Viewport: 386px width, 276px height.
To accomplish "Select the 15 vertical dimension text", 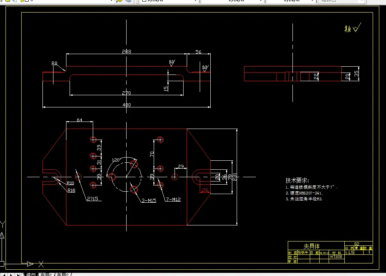I will click(166, 88).
